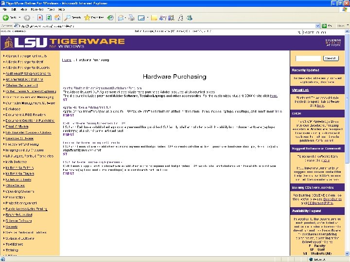350x262 pixels.
Task: Click the Mail envelope toolbar icon
Action: (x=121, y=17)
